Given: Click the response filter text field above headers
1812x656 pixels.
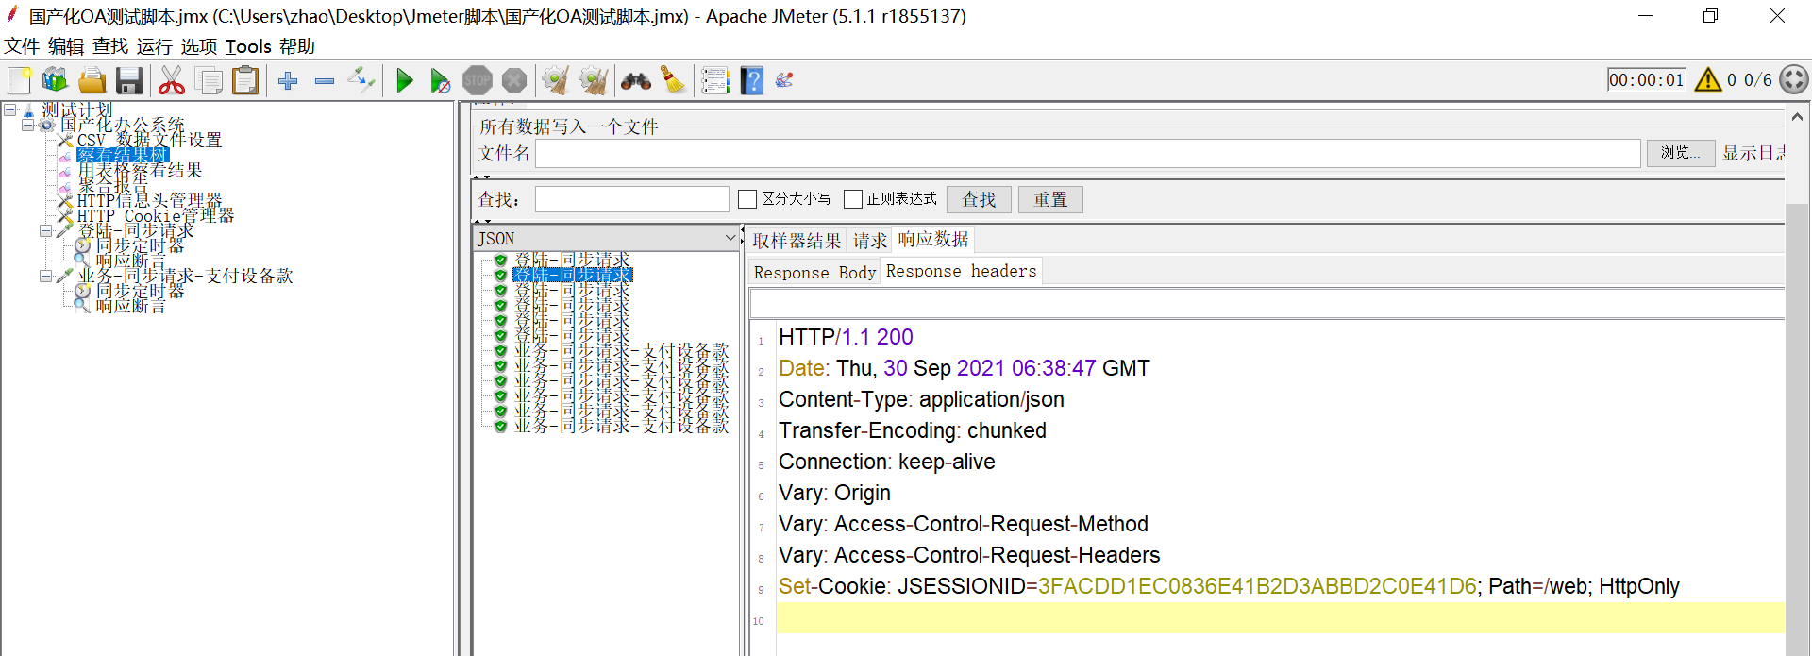Looking at the screenshot, I should click(1267, 304).
